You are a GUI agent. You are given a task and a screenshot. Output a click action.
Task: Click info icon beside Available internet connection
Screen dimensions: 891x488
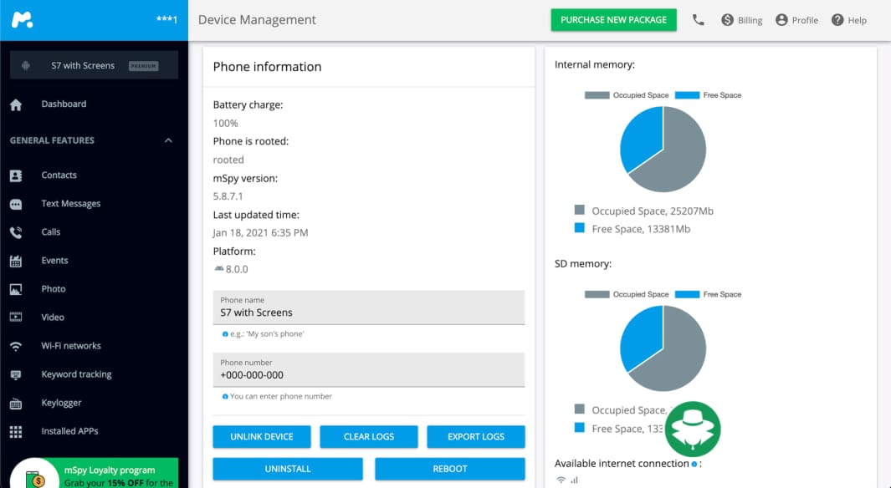click(x=694, y=464)
